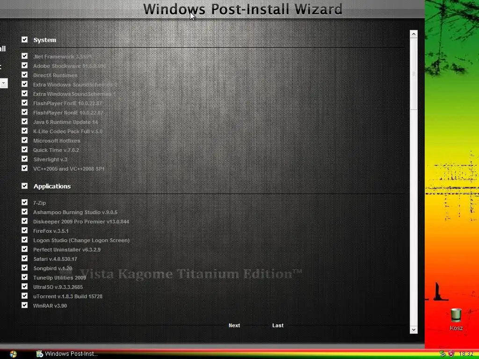Go to the Last page link
479x359 pixels.
[x=278, y=325]
